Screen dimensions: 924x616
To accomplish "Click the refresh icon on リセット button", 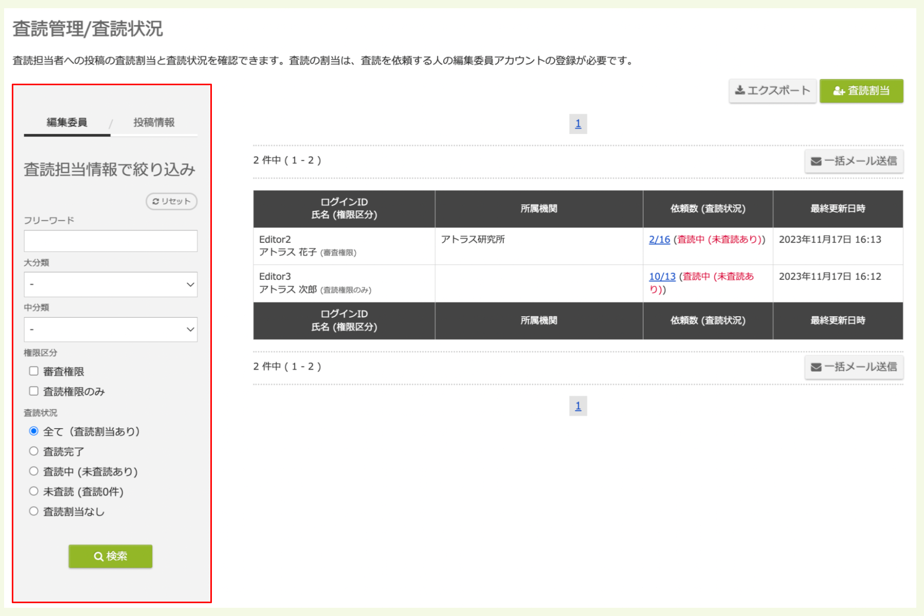I will click(x=156, y=201).
